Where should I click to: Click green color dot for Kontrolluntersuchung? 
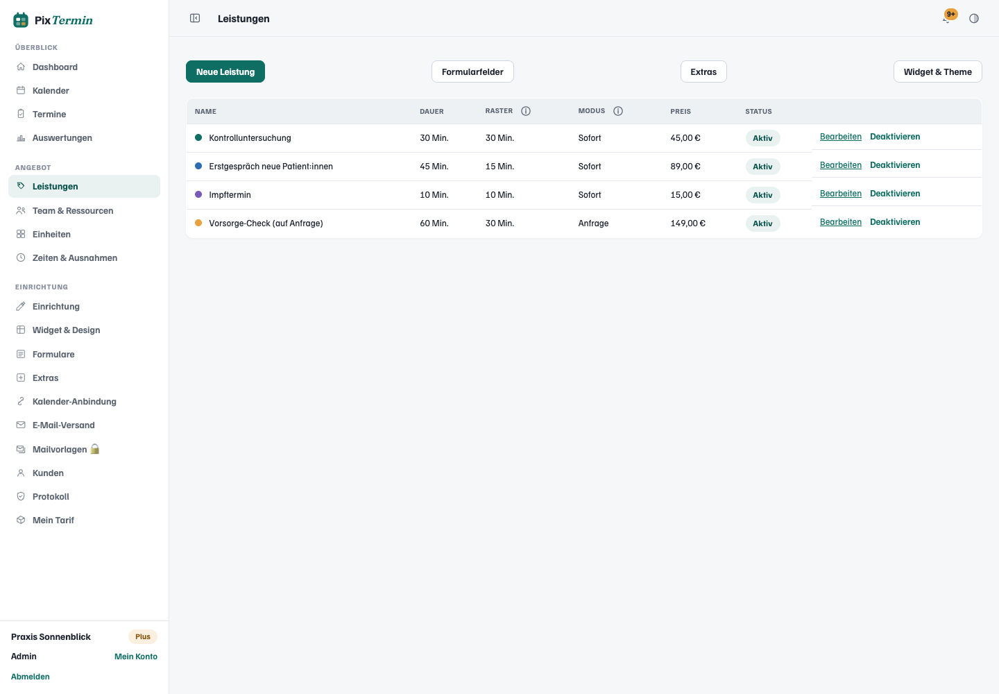198,137
